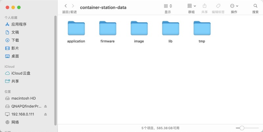263x132 pixels.
Task: Click the 位置 section header
Action: [8, 92]
